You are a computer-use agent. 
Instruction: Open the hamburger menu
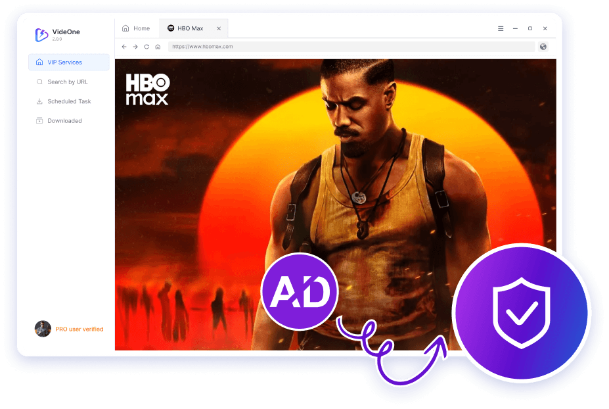tap(501, 28)
